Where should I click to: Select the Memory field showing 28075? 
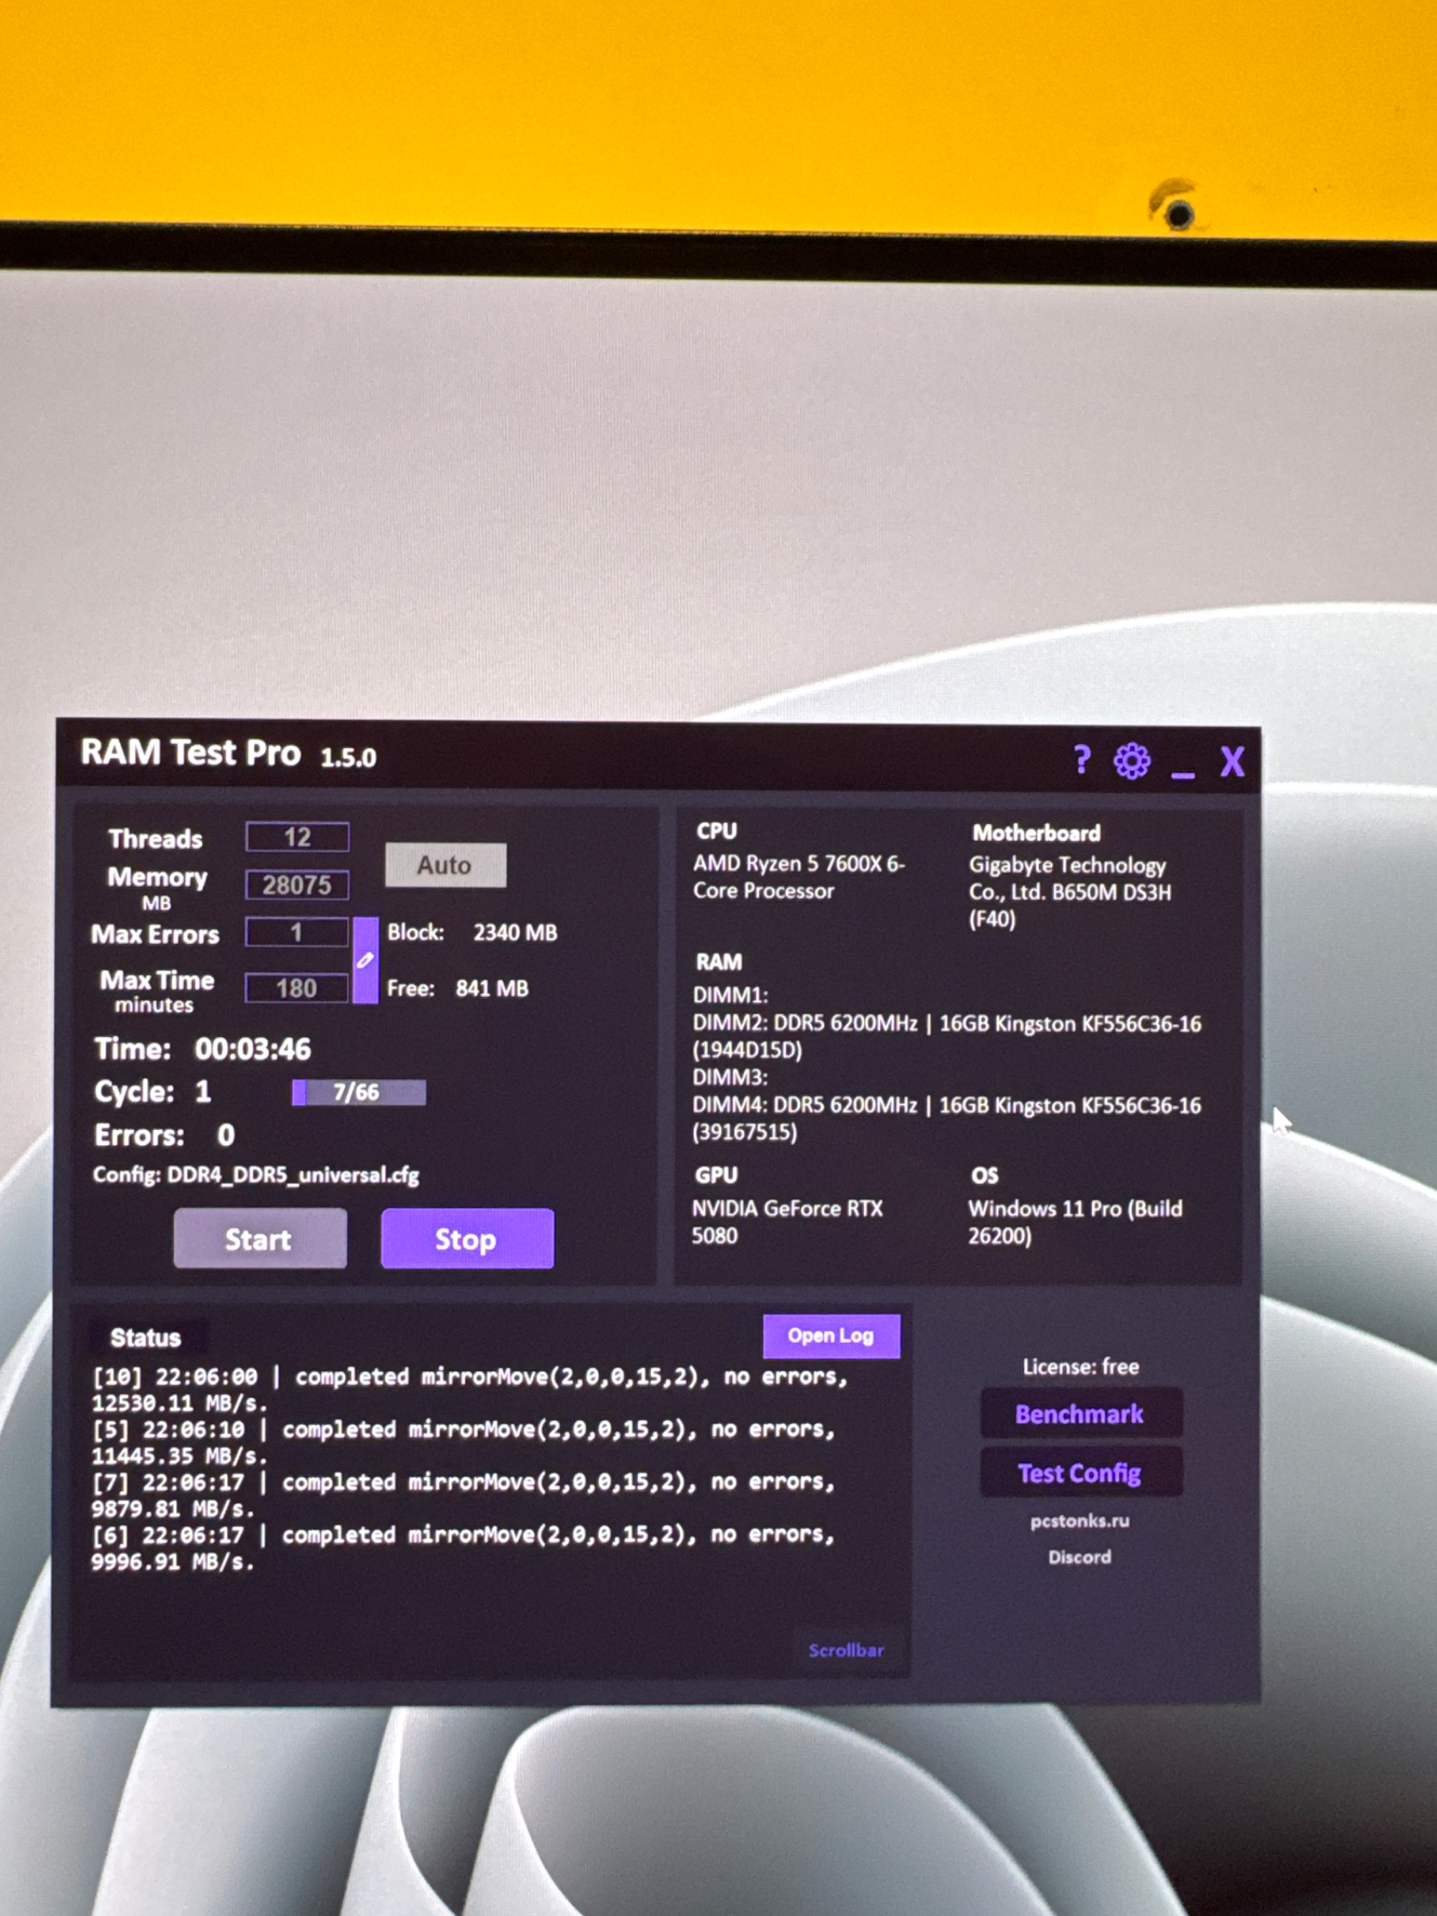tap(297, 884)
